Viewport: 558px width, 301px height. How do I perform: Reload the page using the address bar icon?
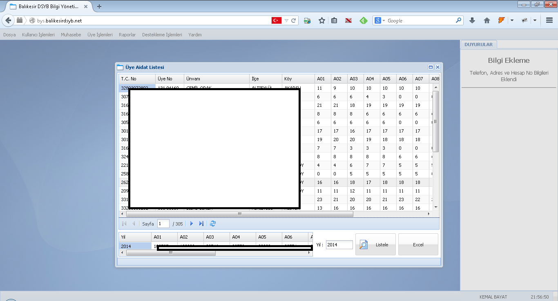pos(293,20)
